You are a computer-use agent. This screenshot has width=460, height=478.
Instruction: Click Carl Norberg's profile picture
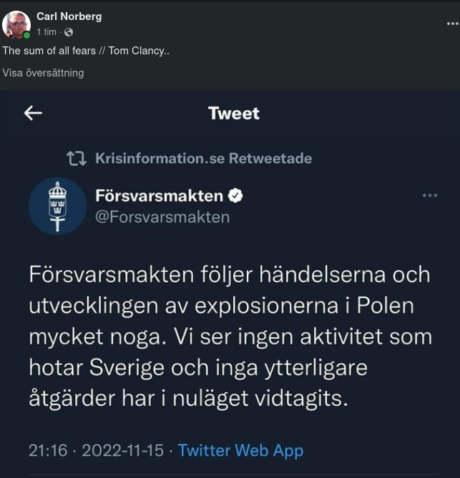(16, 24)
